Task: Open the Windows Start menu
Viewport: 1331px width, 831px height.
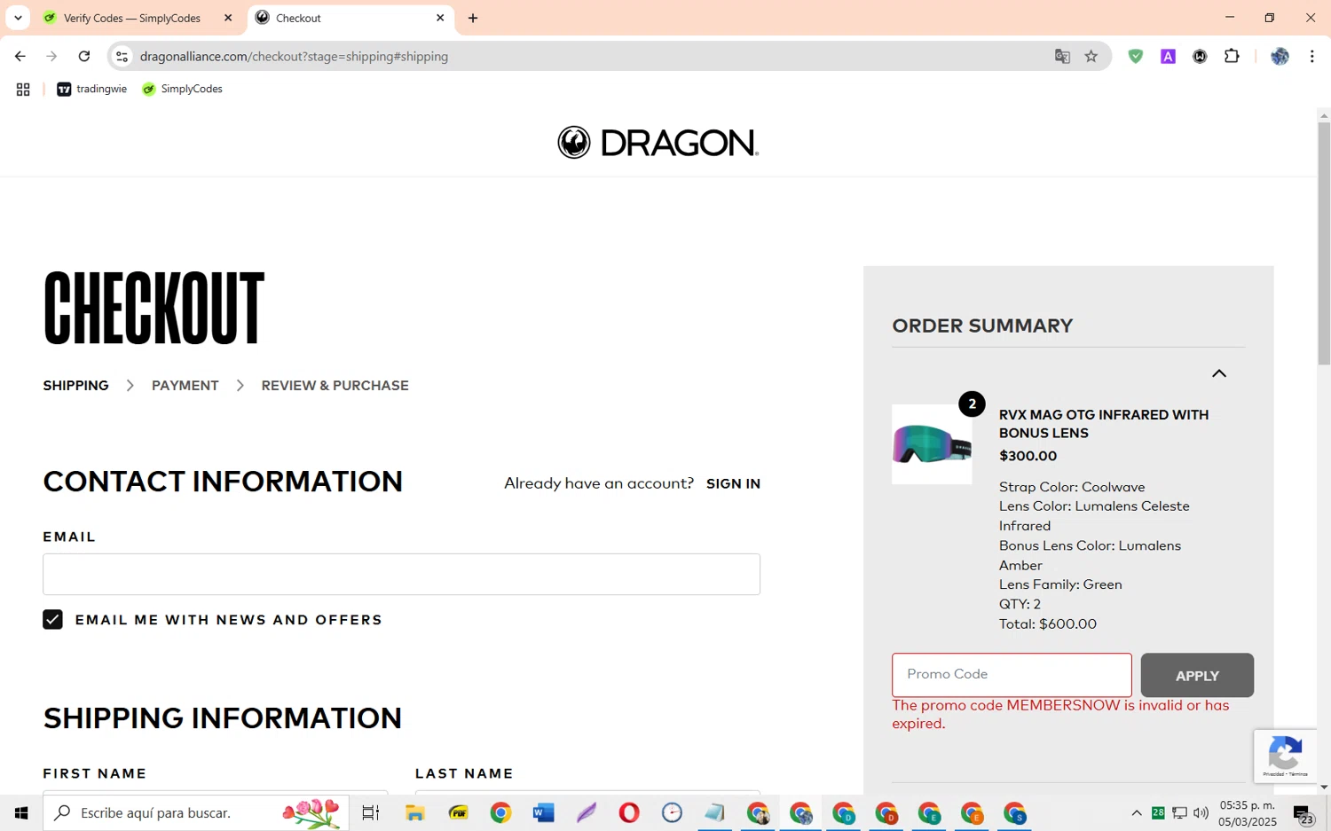Action: tap(21, 812)
